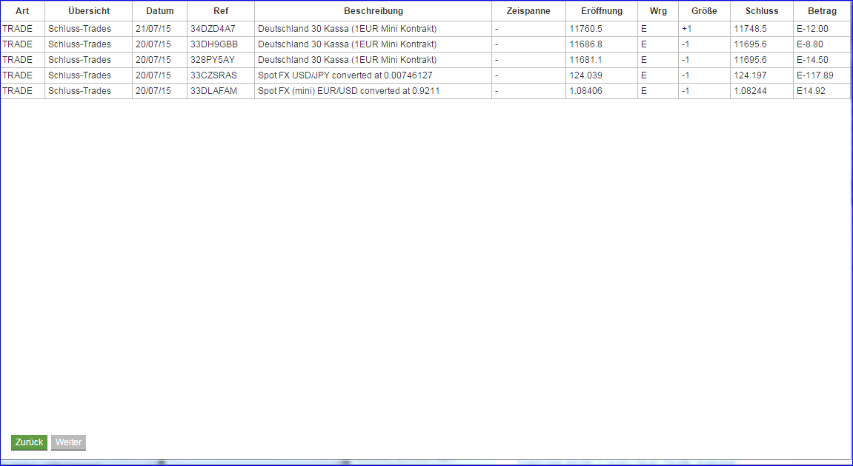
Task: Click the Windows taskbar at screen bottom
Action: [426, 462]
